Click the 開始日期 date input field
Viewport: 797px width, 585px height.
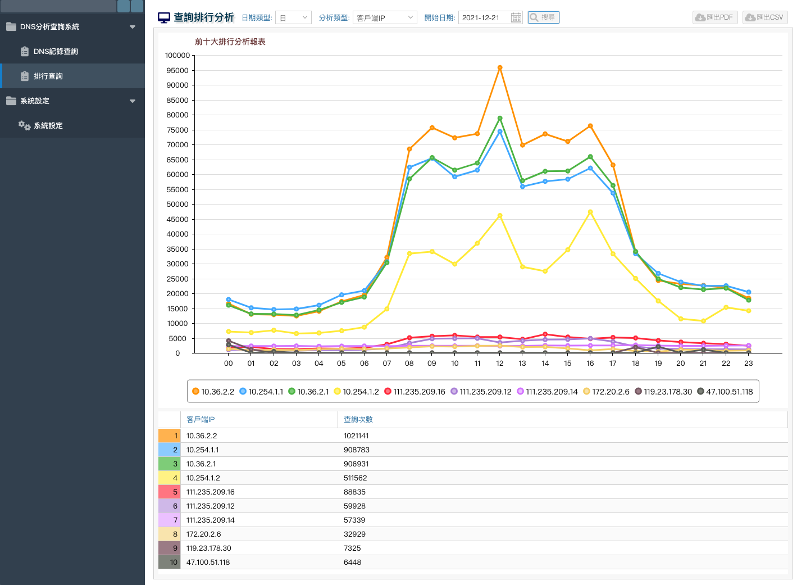pos(490,18)
